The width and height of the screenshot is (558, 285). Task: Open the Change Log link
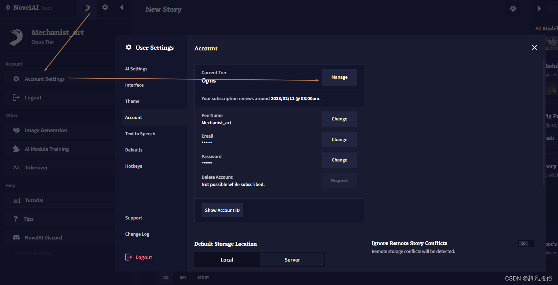pyautogui.click(x=137, y=234)
